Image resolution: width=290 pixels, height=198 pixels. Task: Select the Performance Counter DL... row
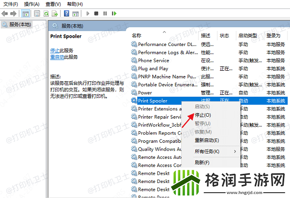pyautogui.click(x=209, y=44)
